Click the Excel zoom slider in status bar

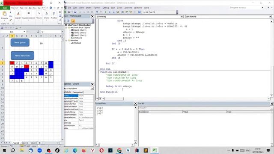(49, 146)
